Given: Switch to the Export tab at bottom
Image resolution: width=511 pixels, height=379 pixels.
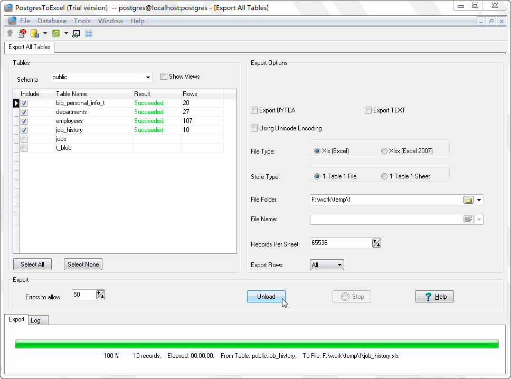Looking at the screenshot, I should 16,319.
